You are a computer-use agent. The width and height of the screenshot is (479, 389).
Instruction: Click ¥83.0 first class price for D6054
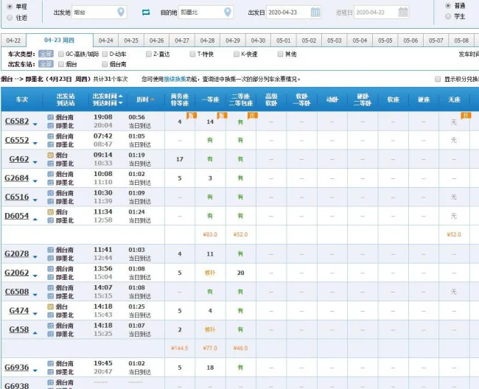pos(210,234)
